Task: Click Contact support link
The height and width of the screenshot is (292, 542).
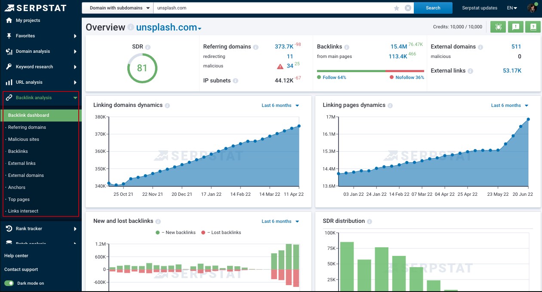Action: point(21,270)
